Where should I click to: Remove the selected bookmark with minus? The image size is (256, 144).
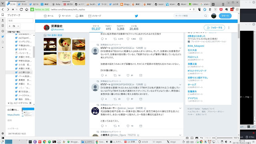click(x=18, y=26)
